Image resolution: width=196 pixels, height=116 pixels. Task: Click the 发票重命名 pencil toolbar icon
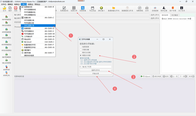click(64, 8)
